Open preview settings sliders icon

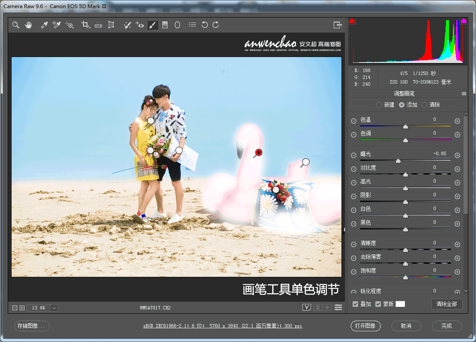tap(338, 307)
